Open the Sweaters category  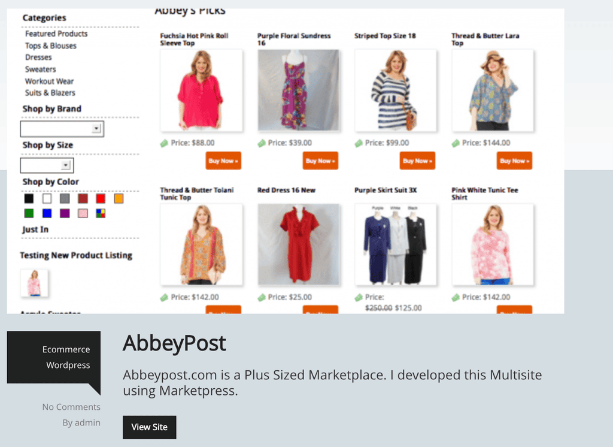41,70
